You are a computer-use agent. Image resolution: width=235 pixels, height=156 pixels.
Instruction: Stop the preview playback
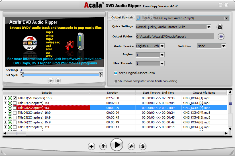58,81
